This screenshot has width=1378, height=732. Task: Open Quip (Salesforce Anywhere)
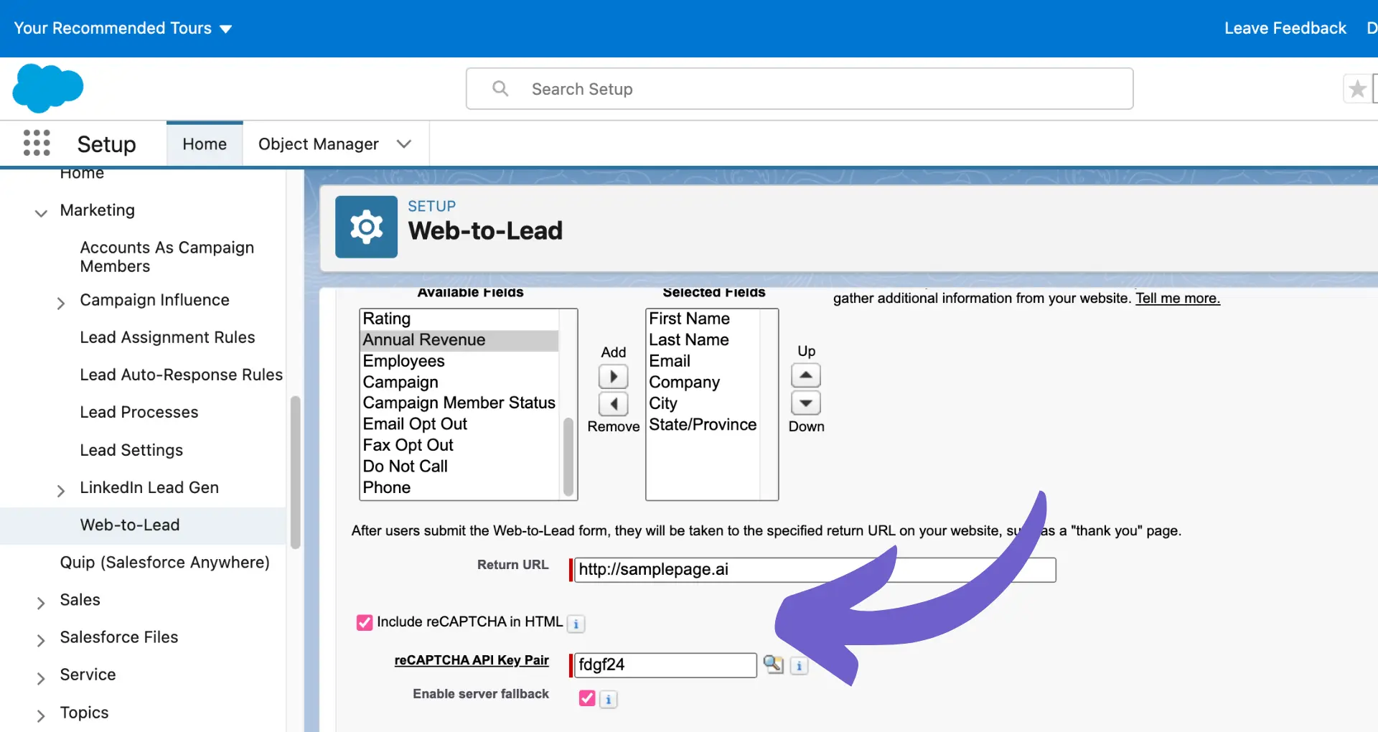point(164,562)
